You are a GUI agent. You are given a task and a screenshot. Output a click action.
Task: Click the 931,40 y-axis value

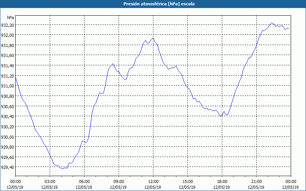[x=7, y=65]
